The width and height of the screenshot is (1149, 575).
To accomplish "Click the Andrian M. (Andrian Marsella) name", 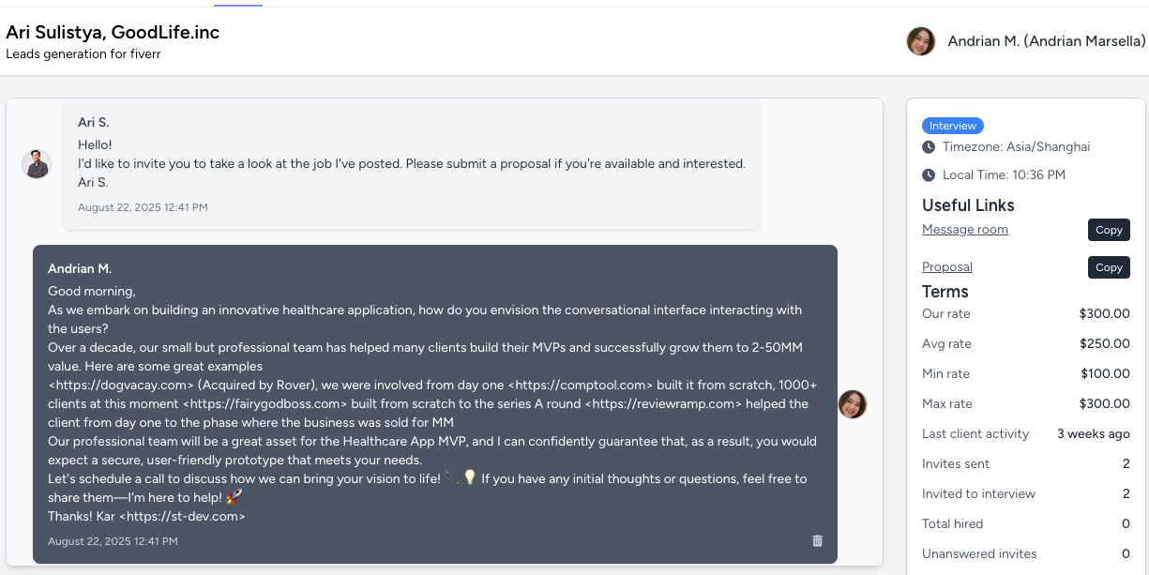I will pyautogui.click(x=1047, y=41).
